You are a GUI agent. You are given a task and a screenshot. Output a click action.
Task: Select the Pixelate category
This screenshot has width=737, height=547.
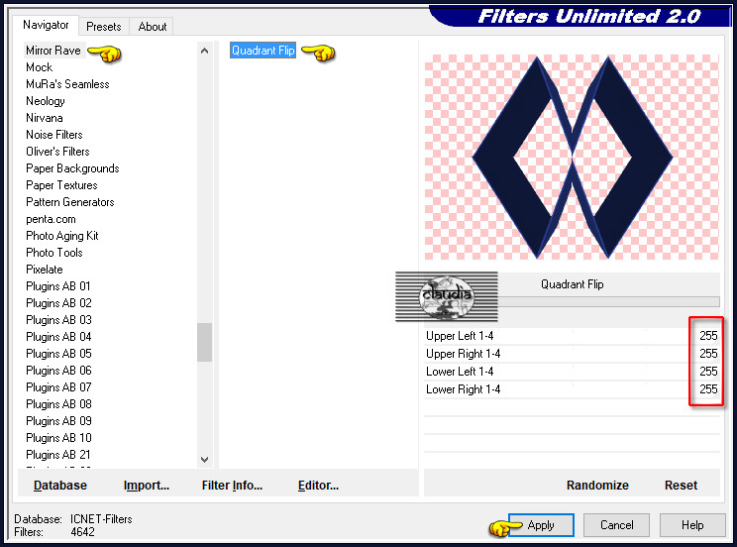pyautogui.click(x=45, y=270)
